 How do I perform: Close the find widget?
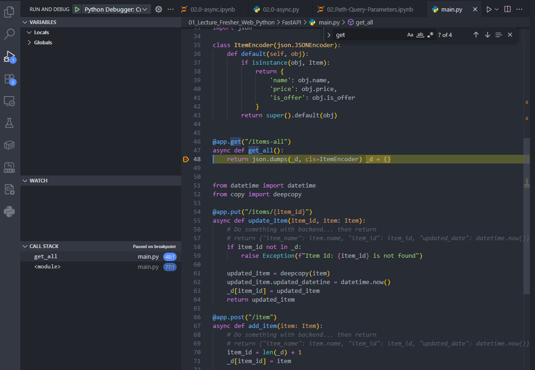click(510, 35)
